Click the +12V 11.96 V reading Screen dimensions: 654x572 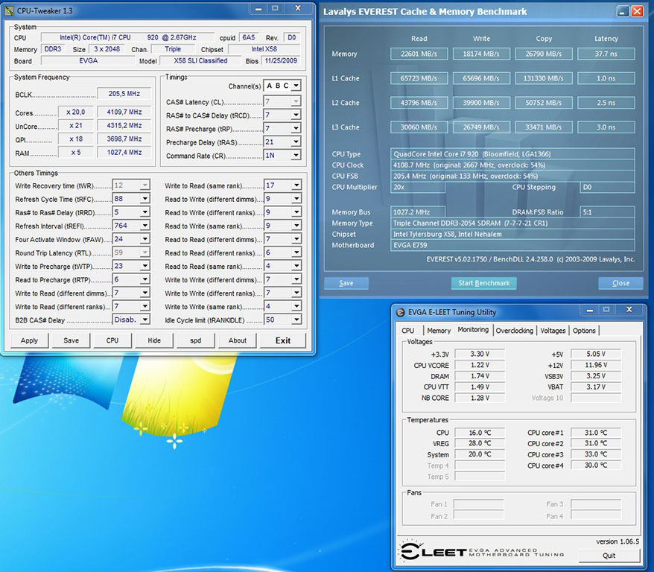[596, 365]
